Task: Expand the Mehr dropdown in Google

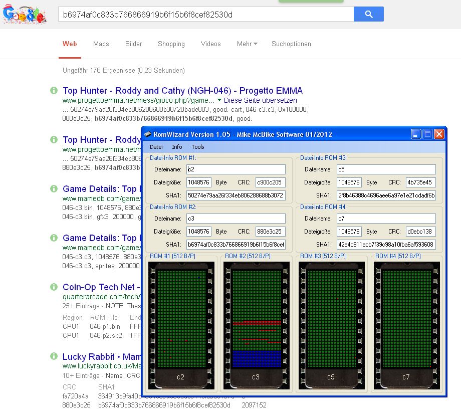Action: click(247, 44)
